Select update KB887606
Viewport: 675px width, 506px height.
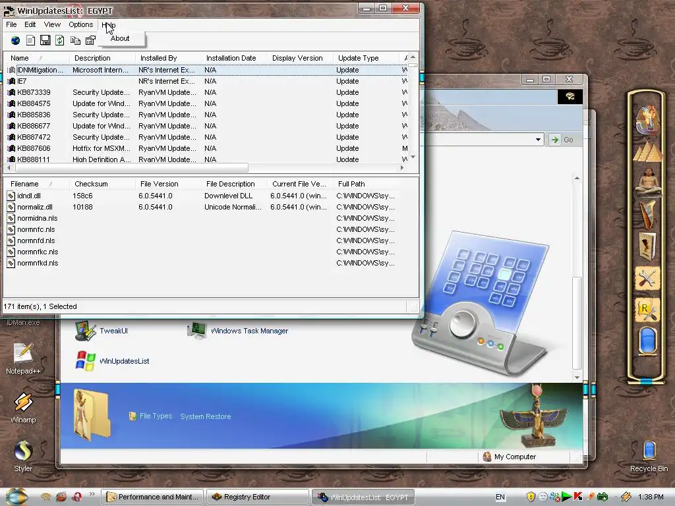[x=206, y=148]
